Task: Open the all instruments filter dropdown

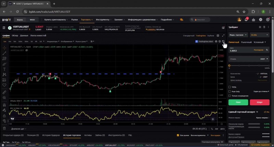Action: [200, 135]
